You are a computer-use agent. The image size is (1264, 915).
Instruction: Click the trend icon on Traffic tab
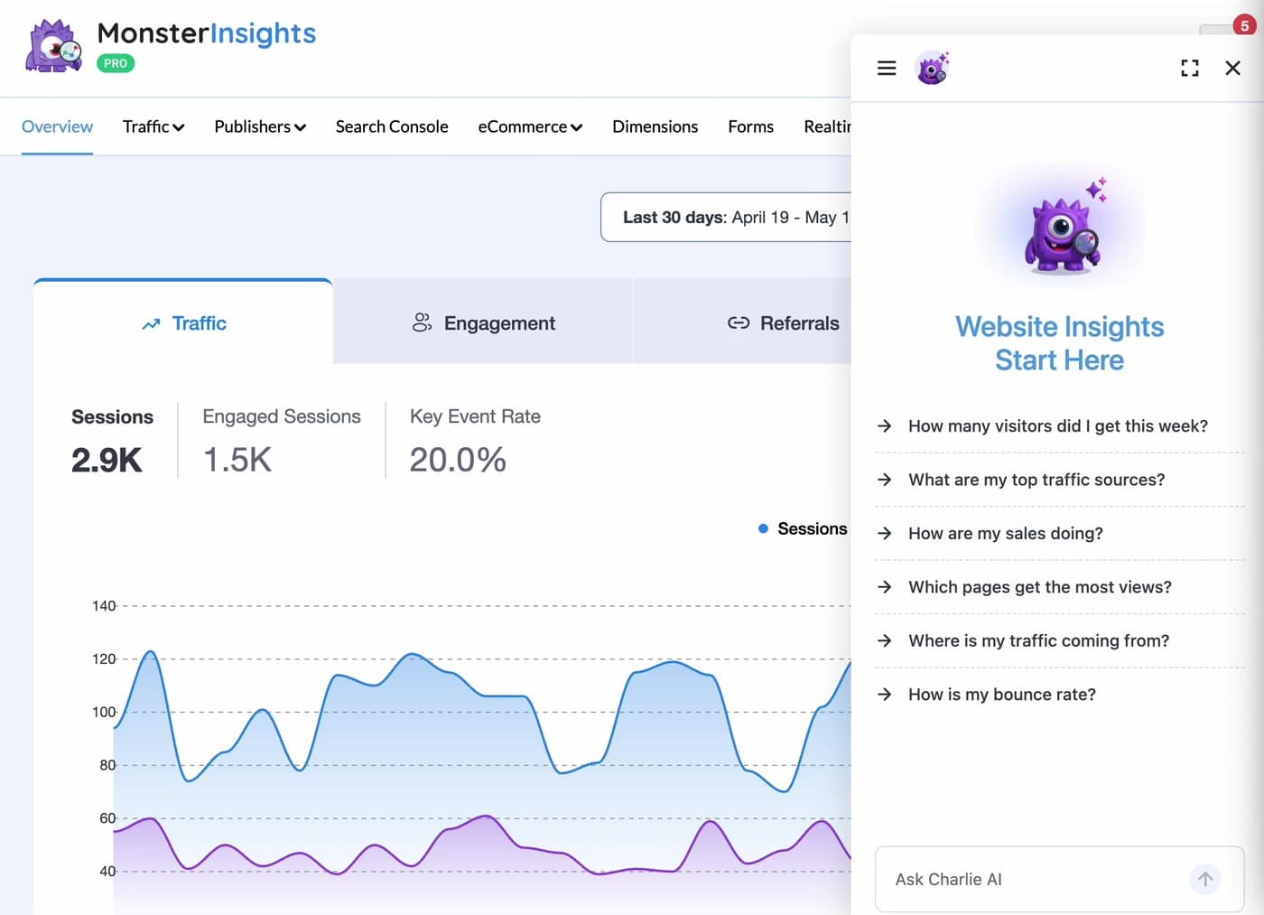[151, 323]
